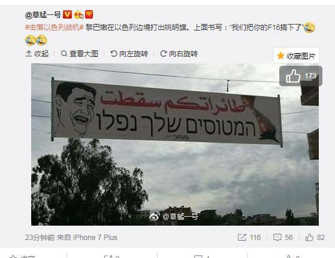Click the laughing-crying emoji after post text
The height and width of the screenshot is (258, 335).
(309, 28)
